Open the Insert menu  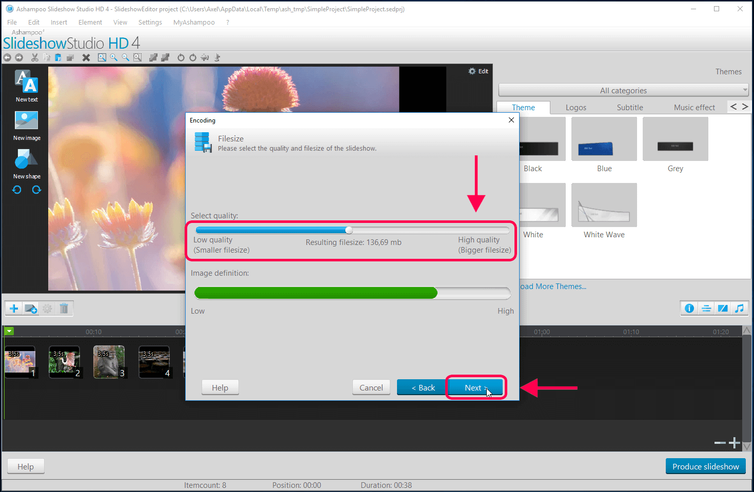click(x=59, y=22)
